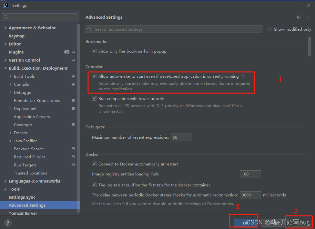Expand the Editor section
The image size is (315, 229).
point(5,44)
